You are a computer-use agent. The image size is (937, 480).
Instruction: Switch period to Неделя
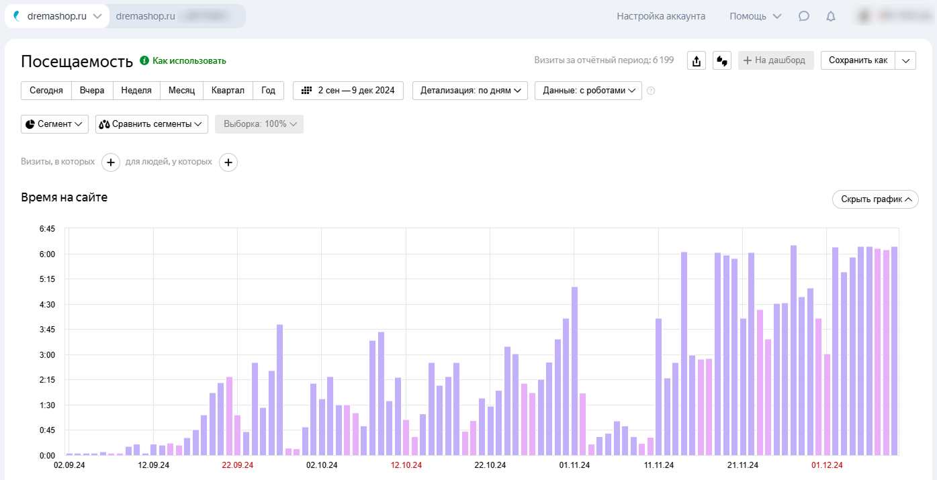coord(136,91)
